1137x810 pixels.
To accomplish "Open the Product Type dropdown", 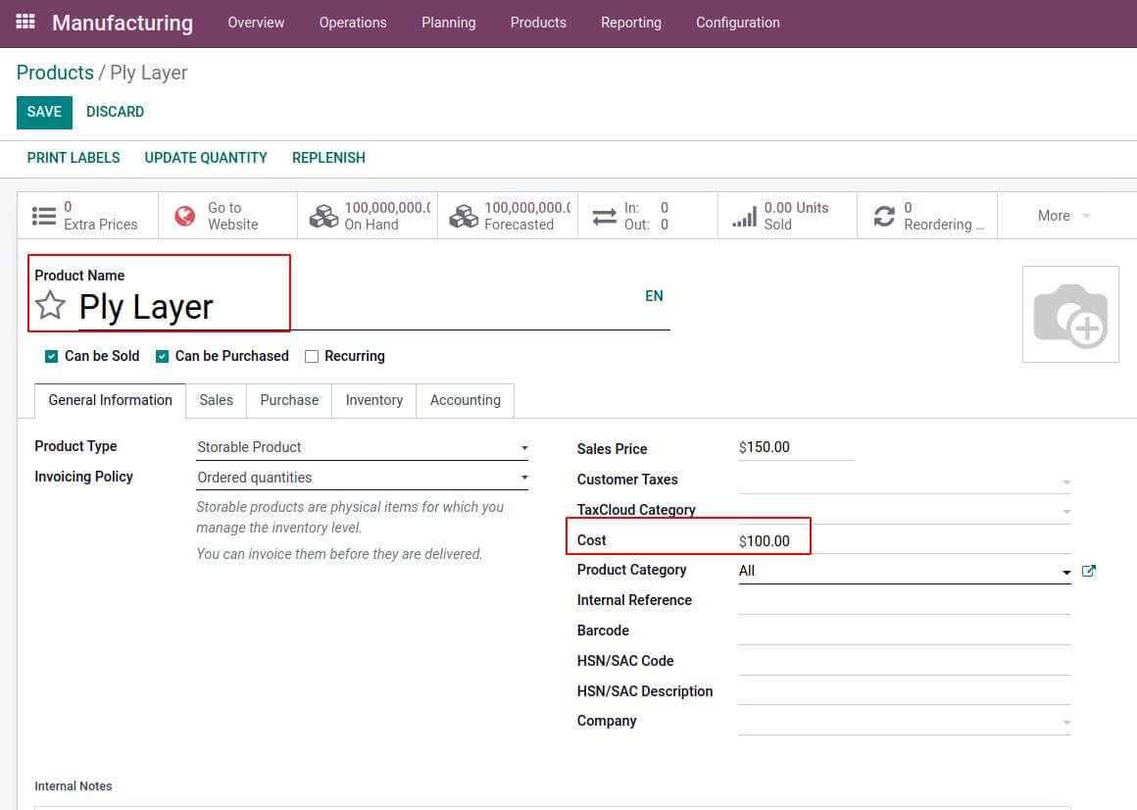I will [363, 447].
